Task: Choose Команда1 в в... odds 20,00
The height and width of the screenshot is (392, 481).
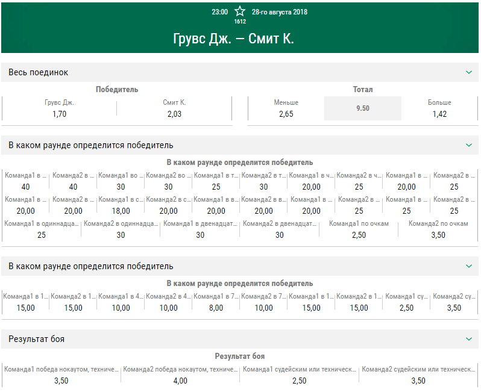Action: [216, 206]
